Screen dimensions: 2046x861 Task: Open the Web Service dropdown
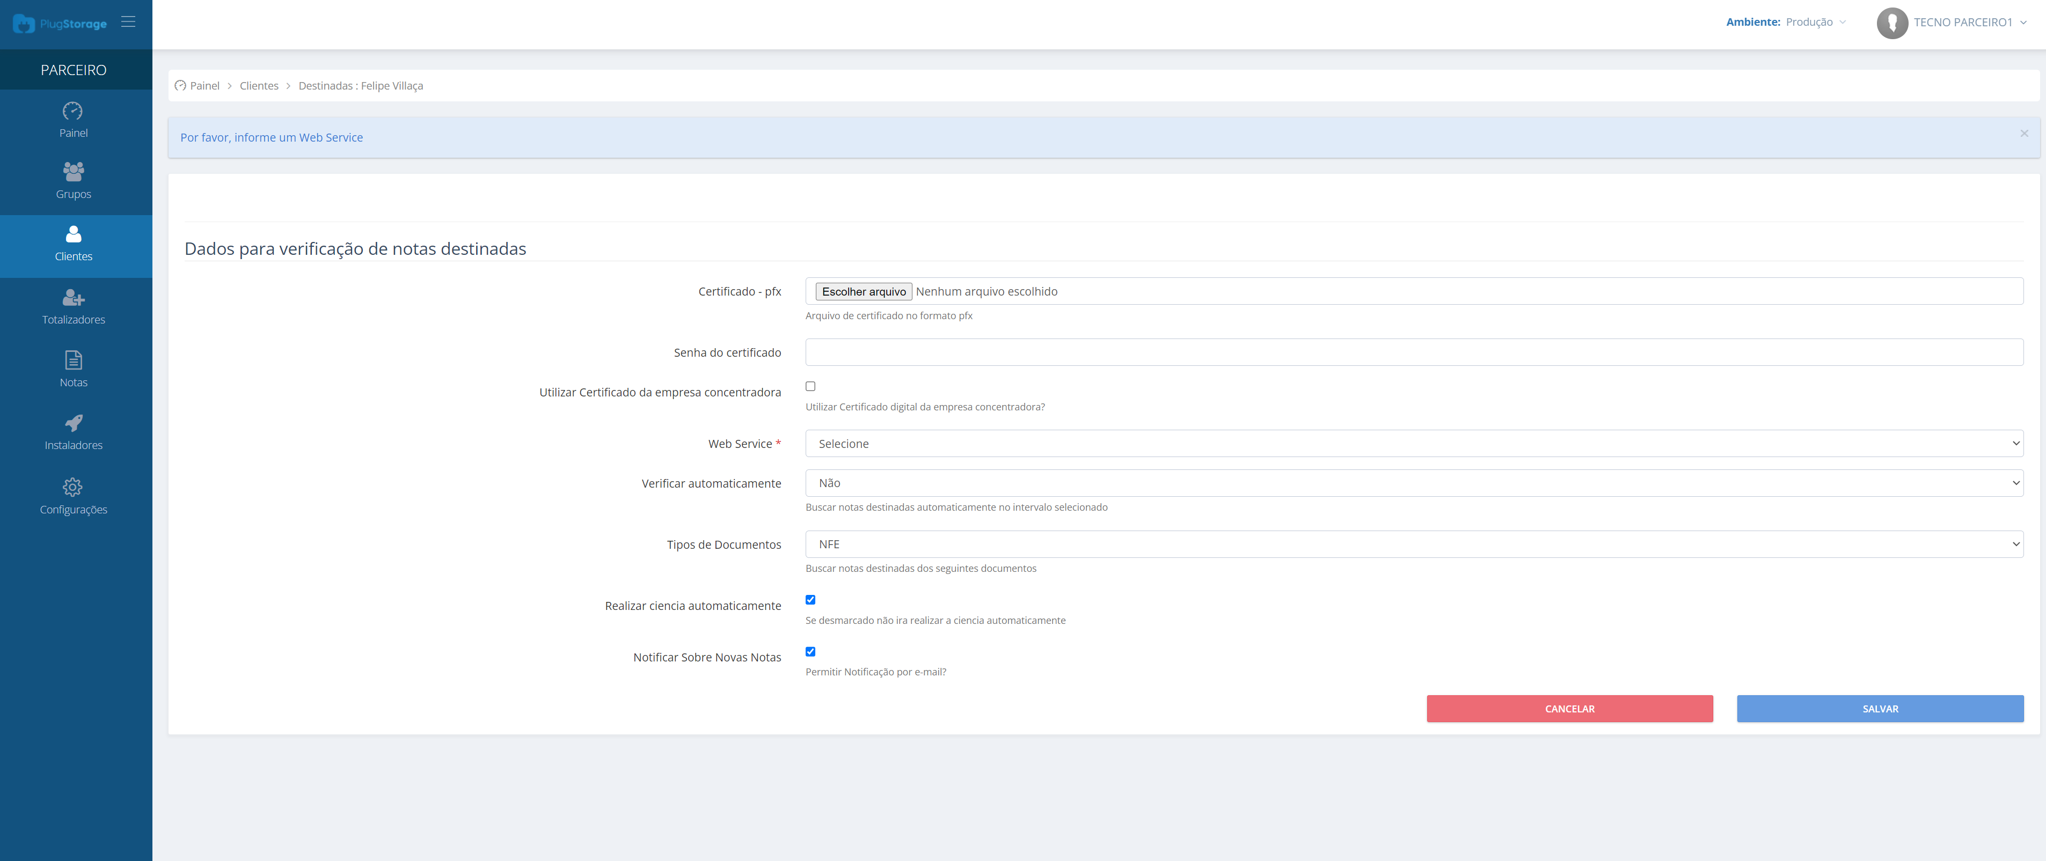tap(1414, 444)
